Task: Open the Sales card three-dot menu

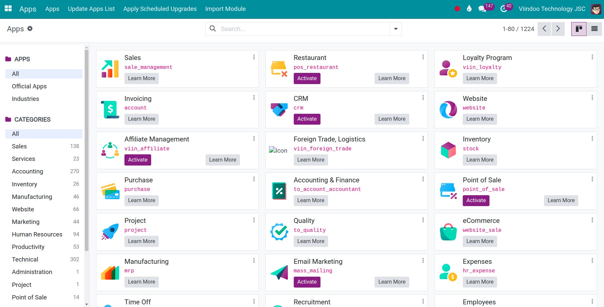Action: [254, 57]
